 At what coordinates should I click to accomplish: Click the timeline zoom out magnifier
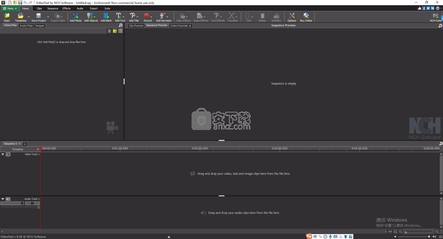coord(400,232)
